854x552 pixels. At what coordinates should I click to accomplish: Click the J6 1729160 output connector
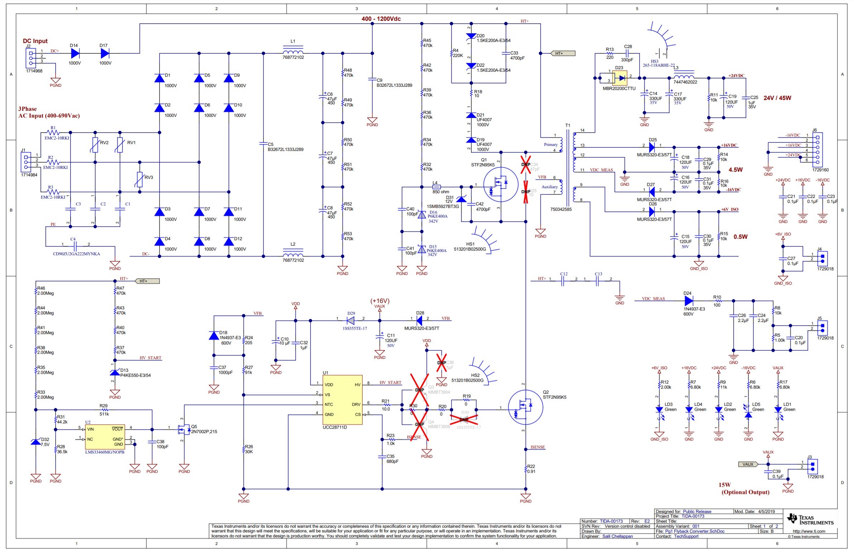click(x=817, y=150)
